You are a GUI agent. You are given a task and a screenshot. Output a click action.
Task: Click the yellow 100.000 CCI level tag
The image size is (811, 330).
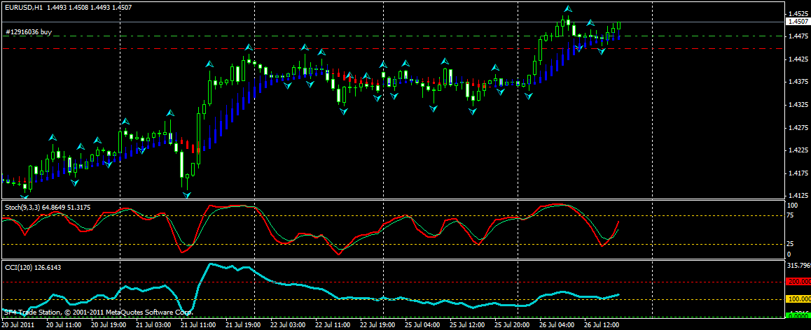798,299
